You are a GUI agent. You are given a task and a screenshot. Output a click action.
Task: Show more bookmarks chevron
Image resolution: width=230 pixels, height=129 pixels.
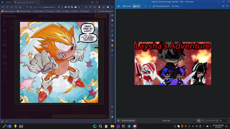point(95,11)
